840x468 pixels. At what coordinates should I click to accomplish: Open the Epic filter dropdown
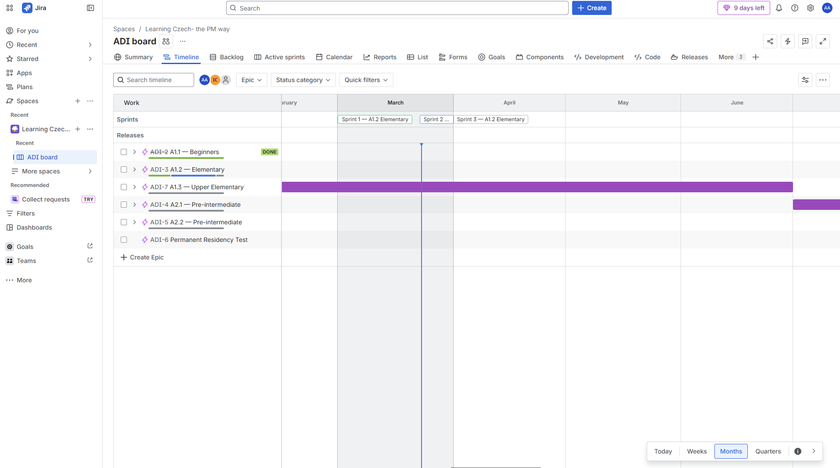pyautogui.click(x=252, y=80)
